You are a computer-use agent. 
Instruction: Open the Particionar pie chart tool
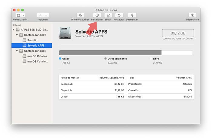pyautogui.click(x=97, y=15)
